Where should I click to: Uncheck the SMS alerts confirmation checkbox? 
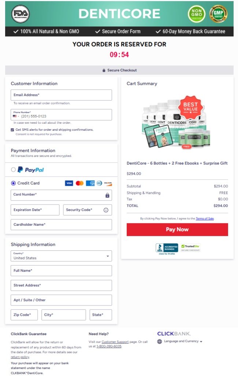12,130
